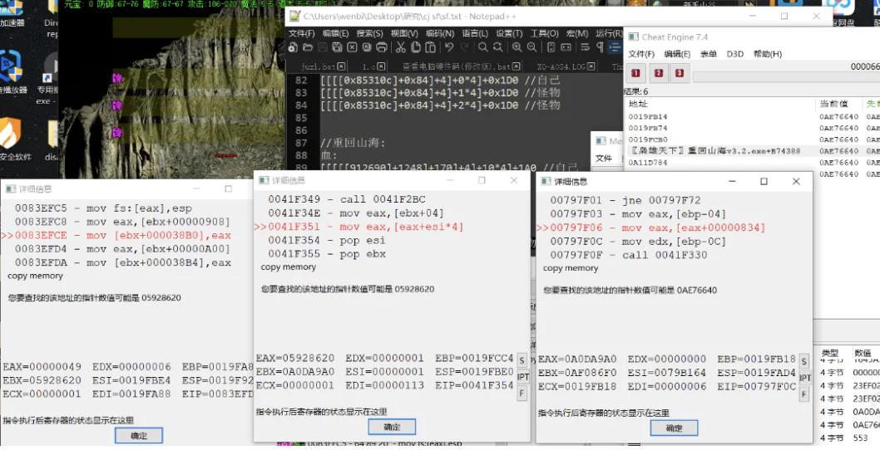Screen dimensions: 880x450
Task: Open the 播放器 shield desktop icon
Action: (12, 71)
